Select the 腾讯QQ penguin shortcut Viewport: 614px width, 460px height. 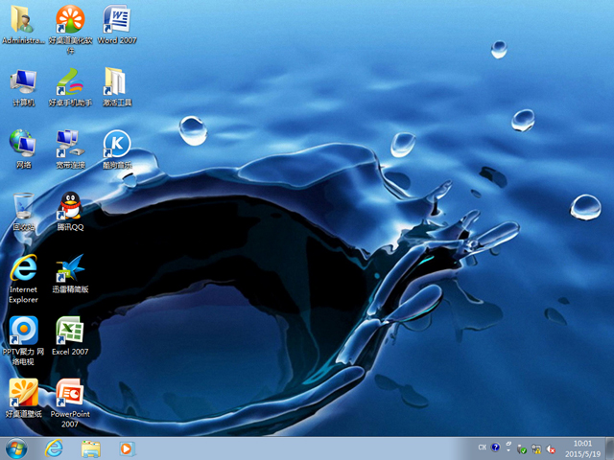70,211
